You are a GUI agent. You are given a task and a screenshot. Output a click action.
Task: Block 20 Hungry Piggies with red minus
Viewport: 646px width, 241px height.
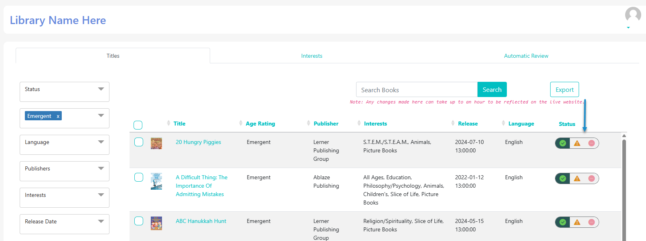(591, 143)
